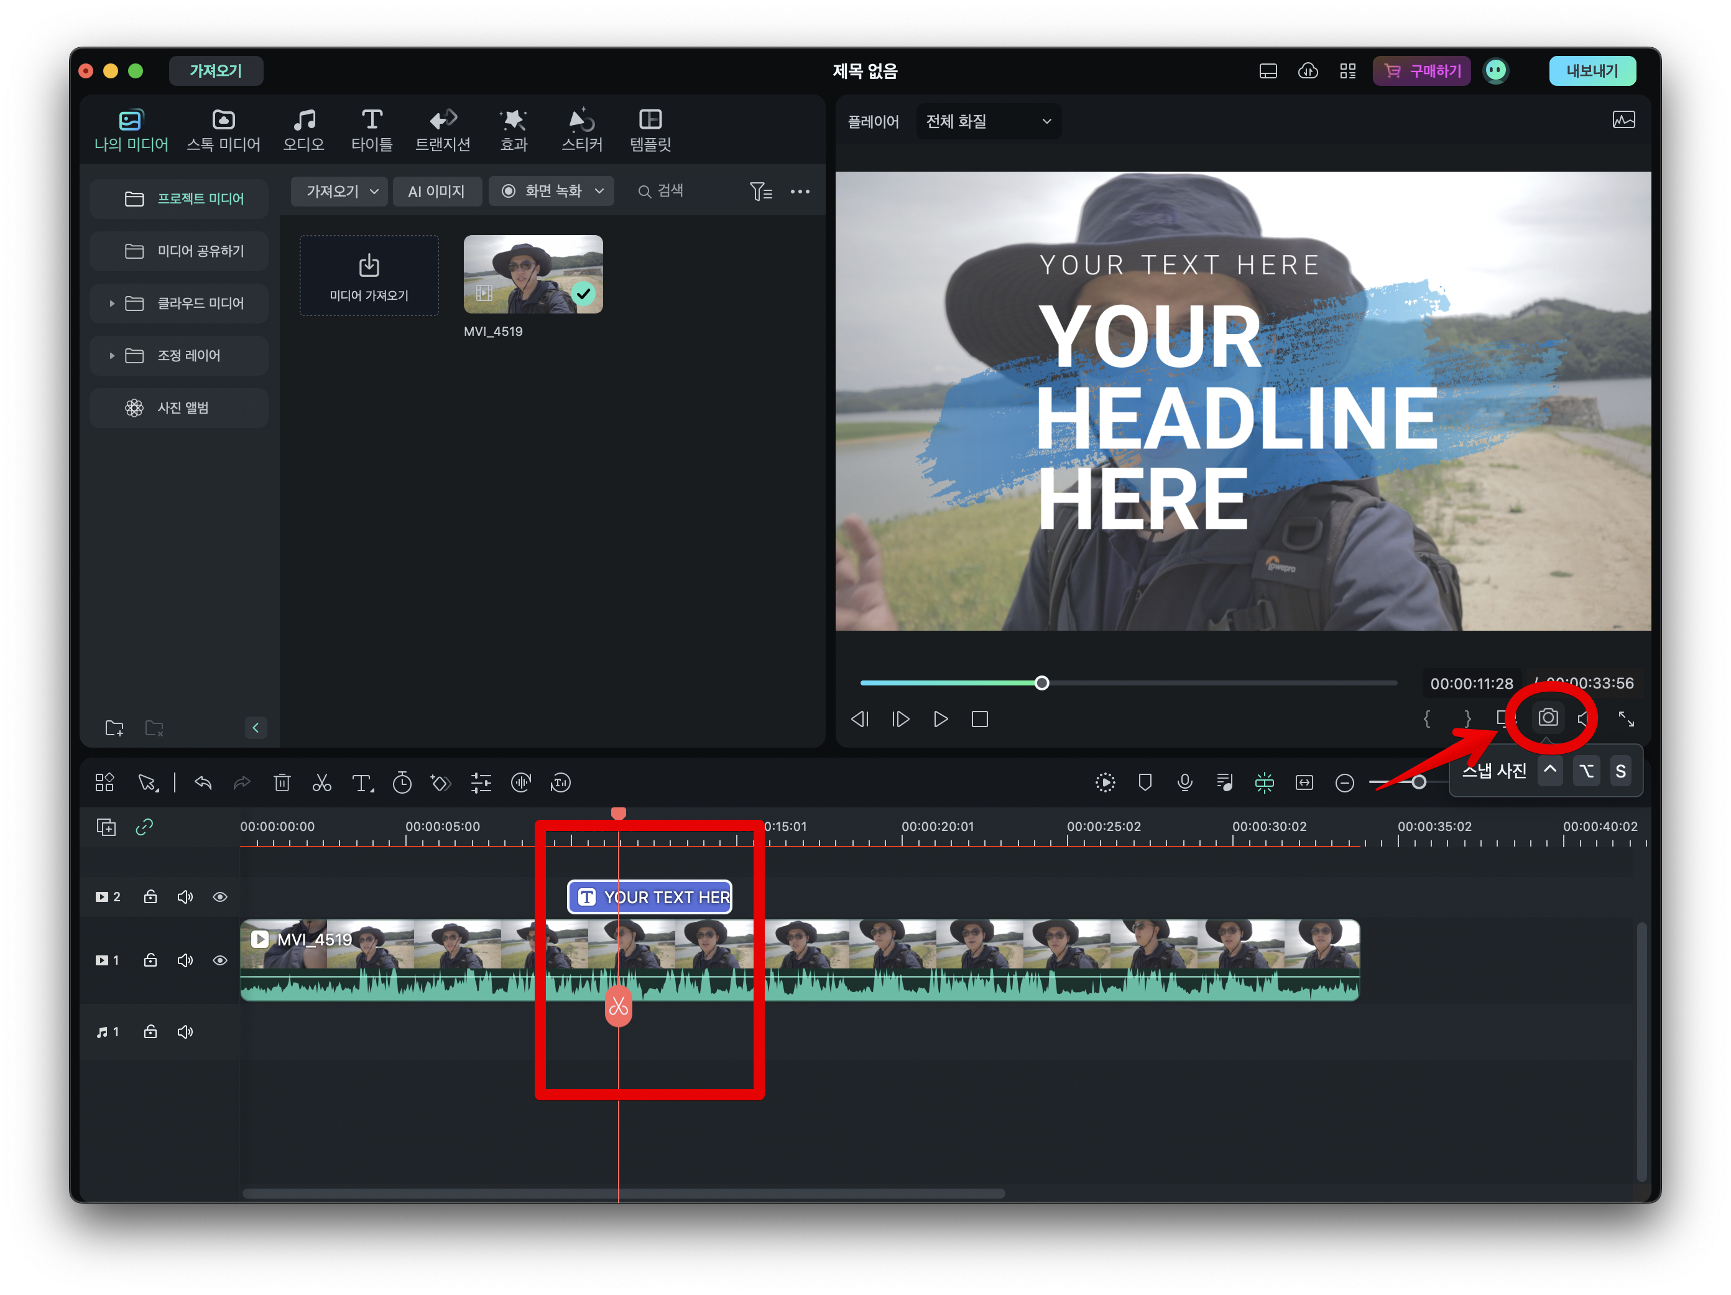Click the 내보내기 export button
1731x1295 pixels.
click(x=1591, y=70)
